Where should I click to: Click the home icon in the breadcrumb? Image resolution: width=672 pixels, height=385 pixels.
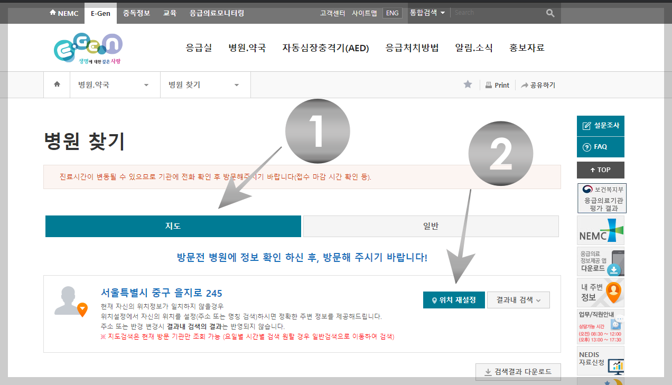(x=56, y=84)
